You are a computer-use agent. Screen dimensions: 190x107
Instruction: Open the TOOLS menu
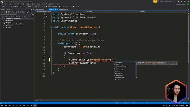(x=39, y=4)
